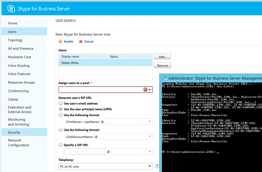Click the Remove button
This screenshot has width=262, height=172.
[x=162, y=66]
